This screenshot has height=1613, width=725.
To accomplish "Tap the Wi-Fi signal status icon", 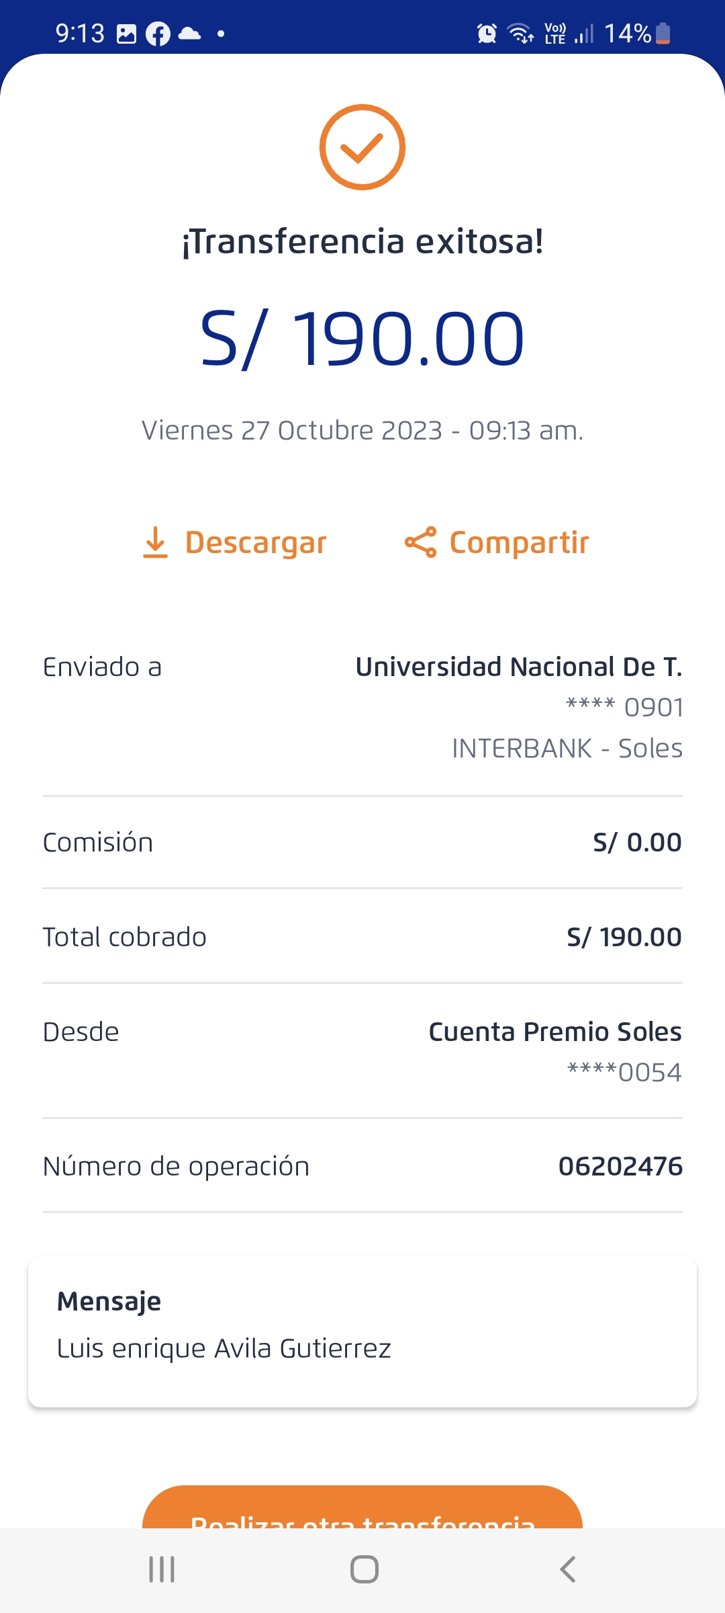I will click(x=520, y=33).
